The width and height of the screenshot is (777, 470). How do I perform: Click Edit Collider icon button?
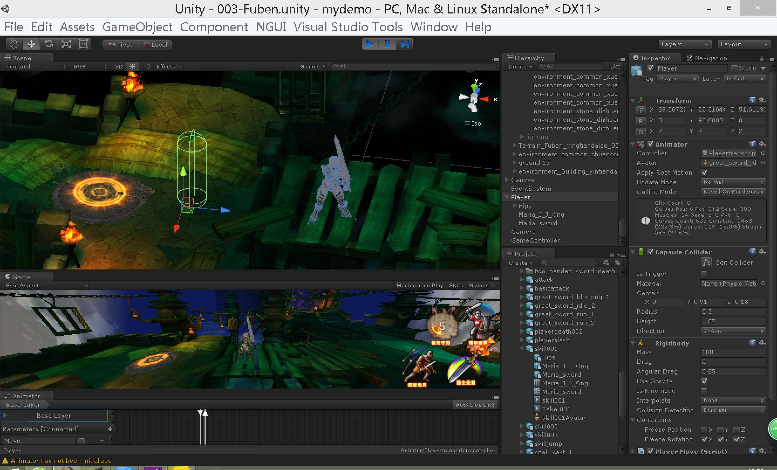(706, 262)
